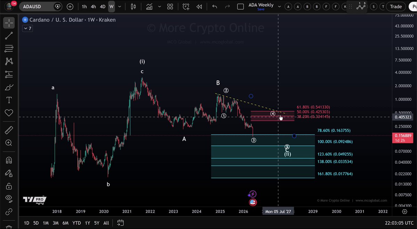Toggle the link drawings sync icon
Viewport: 417px width, 229px height.
pos(9,211)
